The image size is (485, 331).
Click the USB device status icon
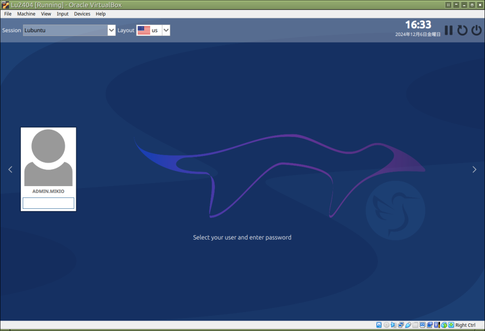click(408, 325)
